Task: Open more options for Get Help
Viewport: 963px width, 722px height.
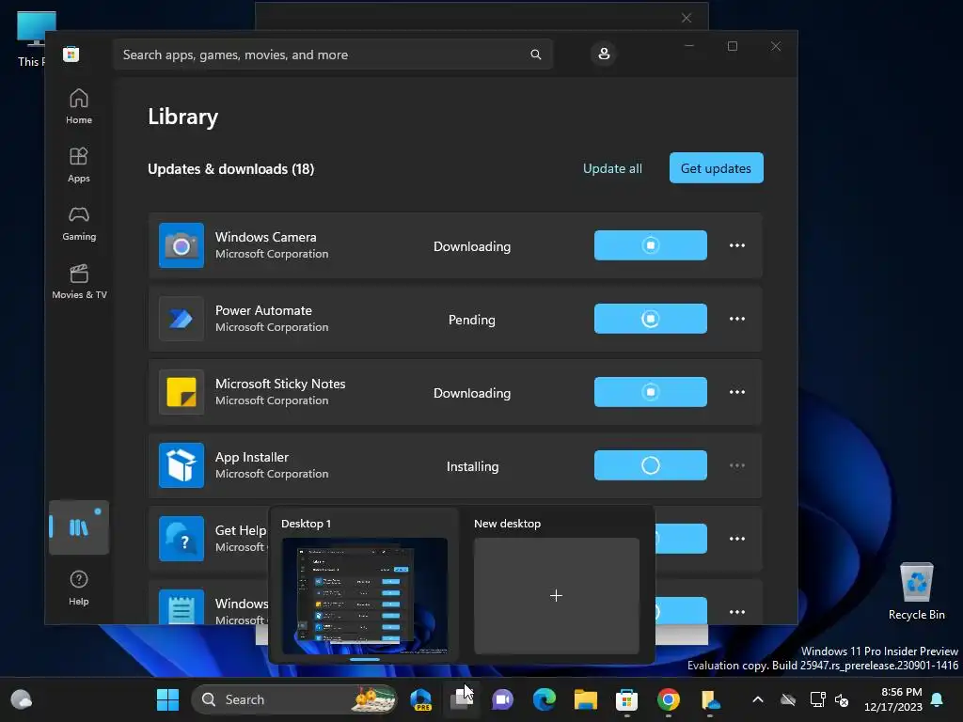Action: tap(737, 539)
